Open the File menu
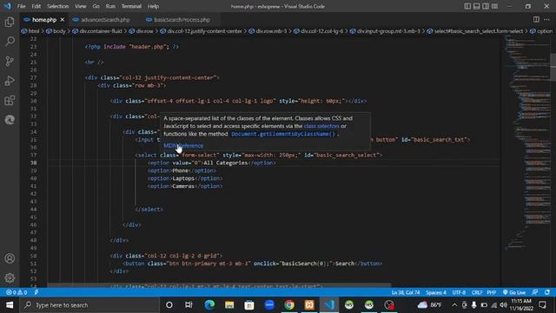 [21, 6]
